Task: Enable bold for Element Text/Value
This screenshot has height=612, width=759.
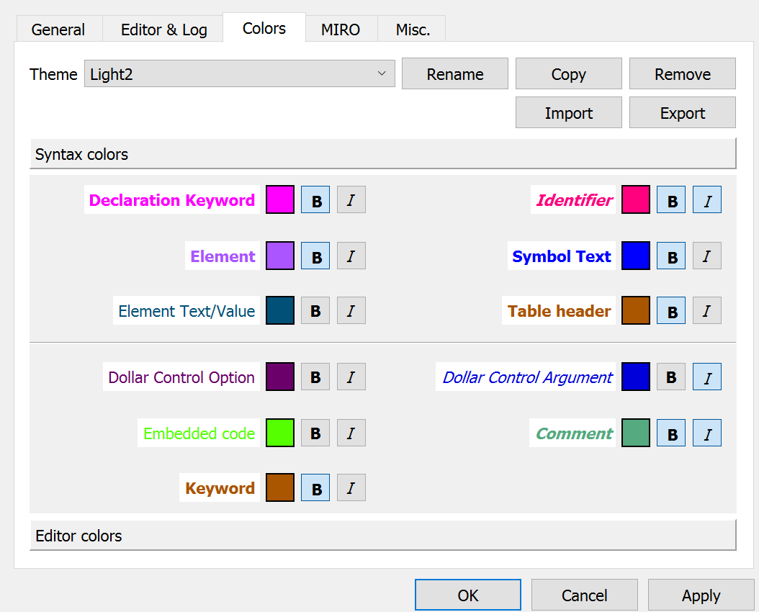Action: 315,311
